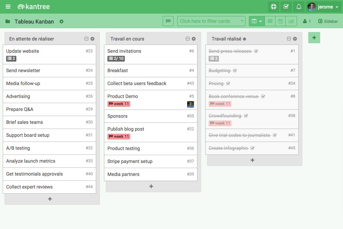Click the folder icon beside Tableau Kanban
Image resolution: width=343 pixels, height=229 pixels.
tap(8, 21)
